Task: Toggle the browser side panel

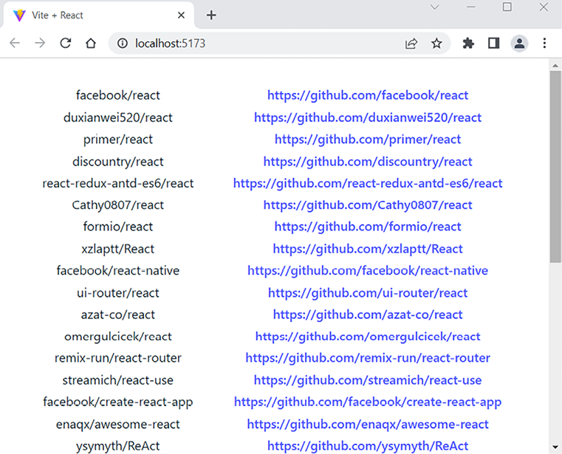Action: (x=493, y=44)
